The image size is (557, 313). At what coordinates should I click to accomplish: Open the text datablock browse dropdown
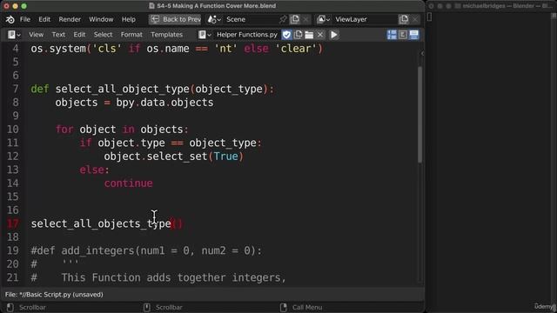coord(205,35)
